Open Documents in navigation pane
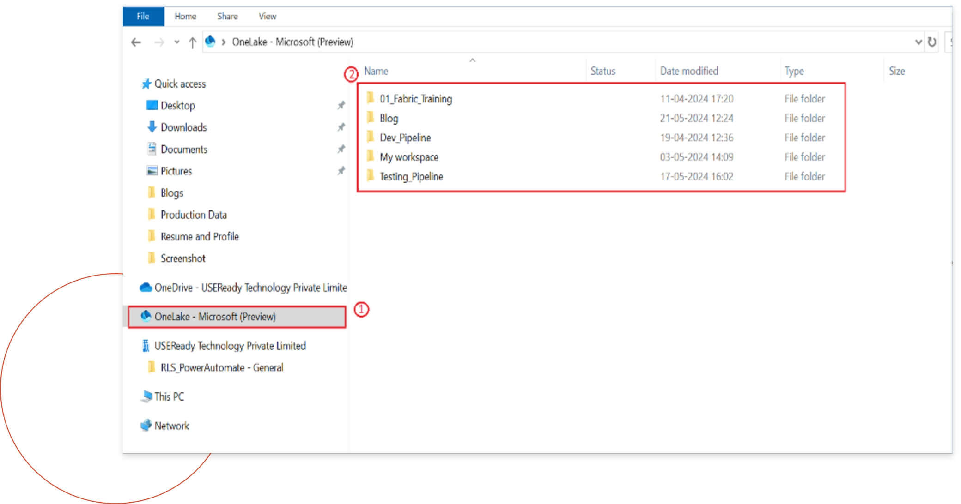Image resolution: width=961 pixels, height=504 pixels. [x=184, y=150]
